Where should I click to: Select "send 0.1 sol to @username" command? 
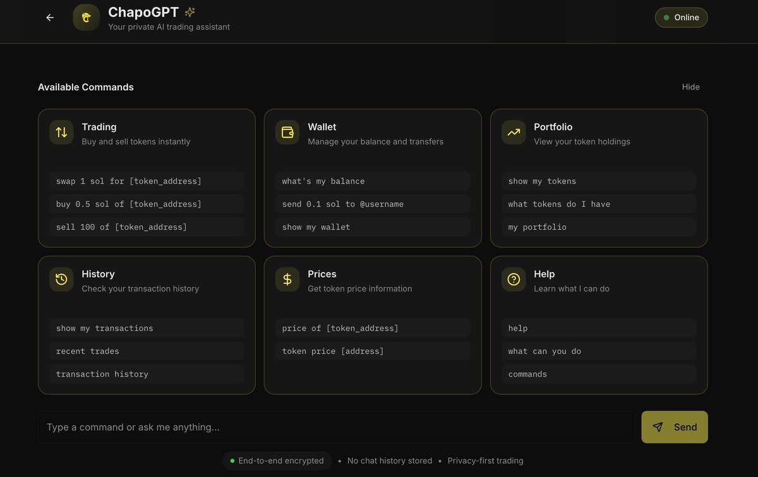[x=373, y=204]
